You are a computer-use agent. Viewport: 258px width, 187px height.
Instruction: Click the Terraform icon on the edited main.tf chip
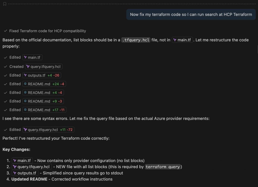coord(25,57)
